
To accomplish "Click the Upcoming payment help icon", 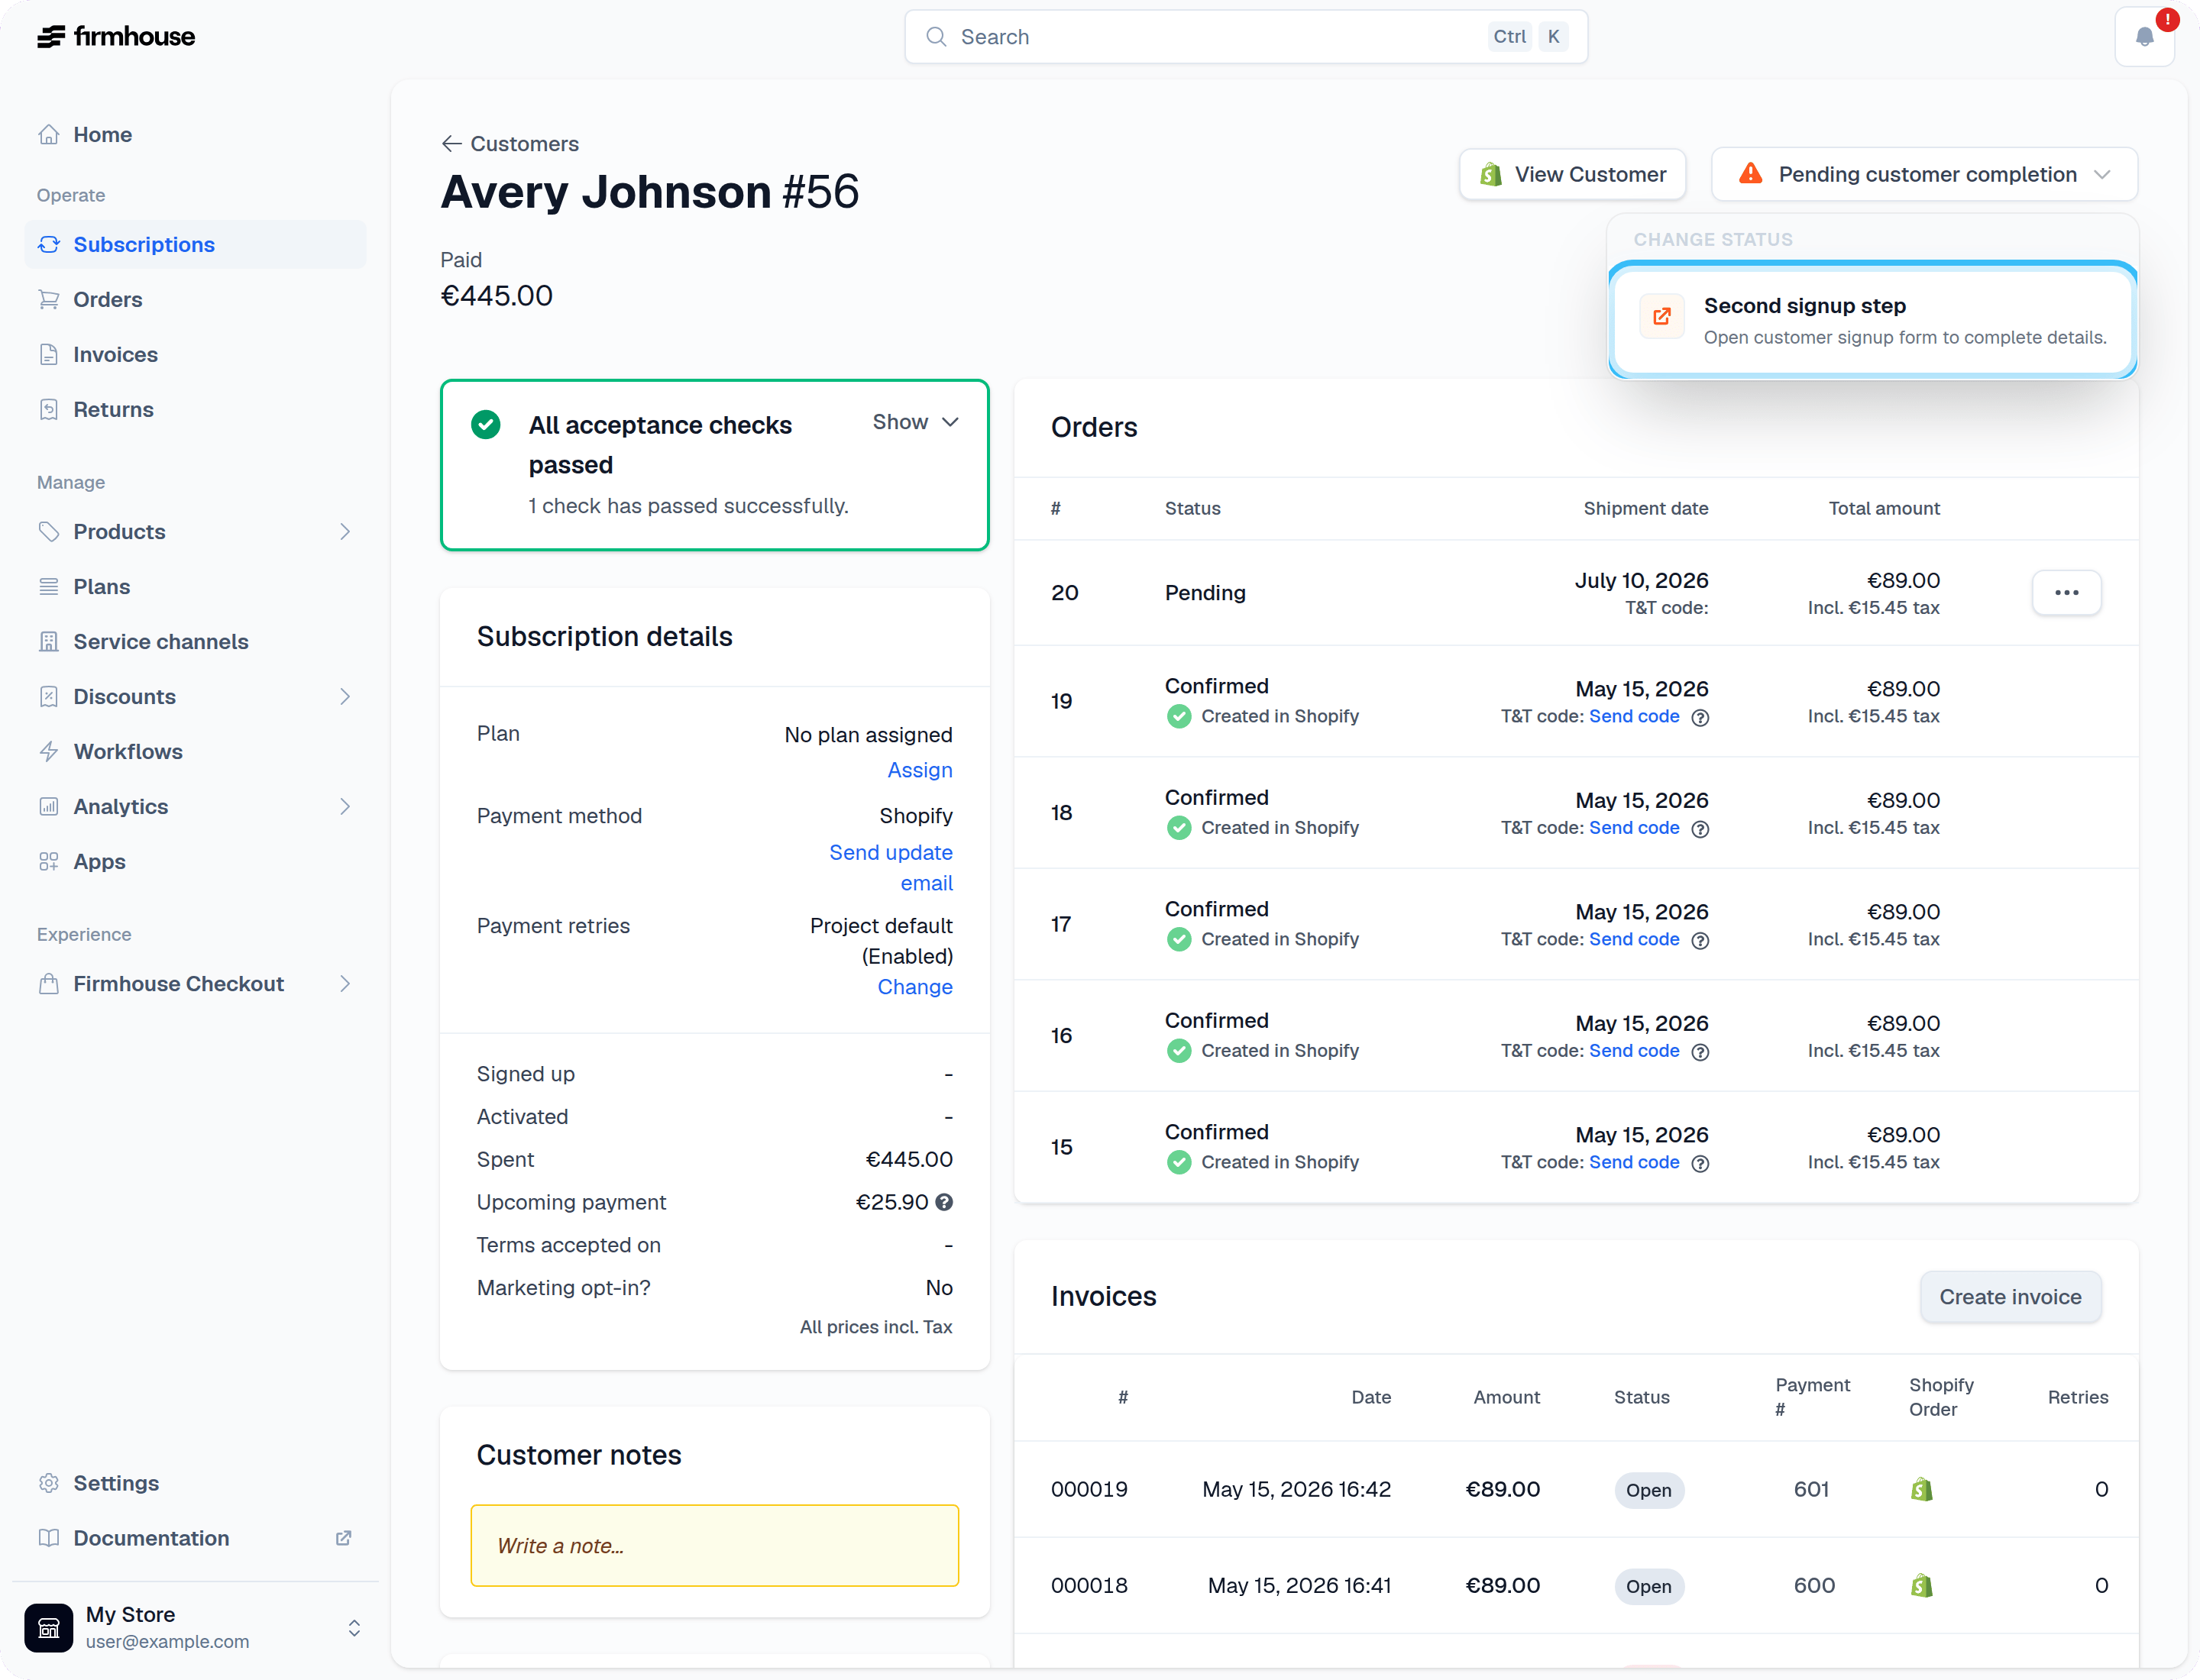I will [943, 1203].
